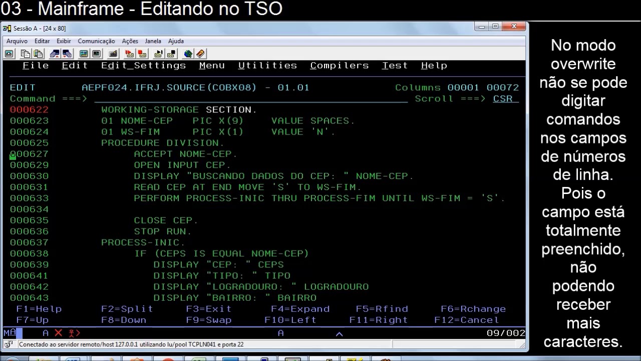Click 'CLOSE CEP.' statement
This screenshot has height=361, width=641.
166,220
